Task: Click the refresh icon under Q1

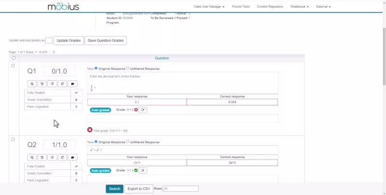Action: 62,84
